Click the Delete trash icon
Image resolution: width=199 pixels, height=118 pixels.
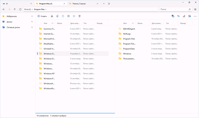[79, 16]
